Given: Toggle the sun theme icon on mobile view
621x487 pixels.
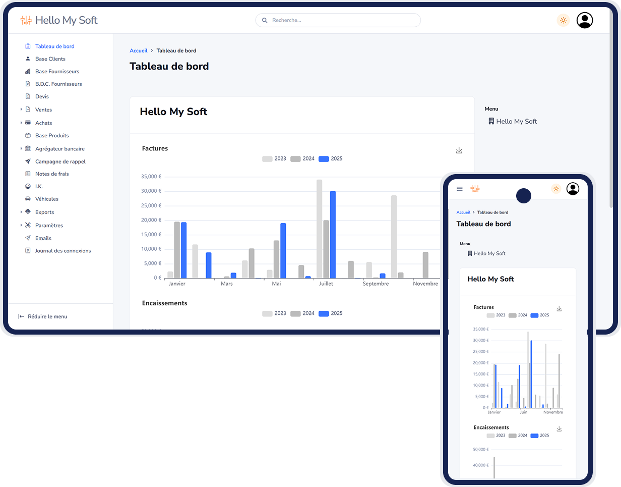Looking at the screenshot, I should pyautogui.click(x=556, y=189).
